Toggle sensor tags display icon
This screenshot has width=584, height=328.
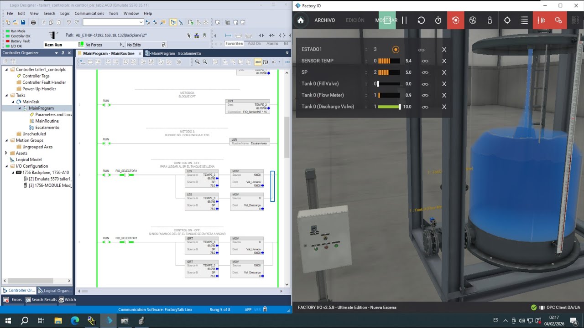(541, 20)
